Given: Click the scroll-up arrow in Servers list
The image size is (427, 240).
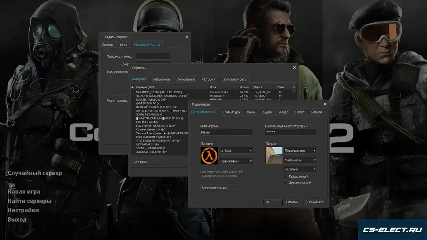Looking at the screenshot, I should coord(294,87).
